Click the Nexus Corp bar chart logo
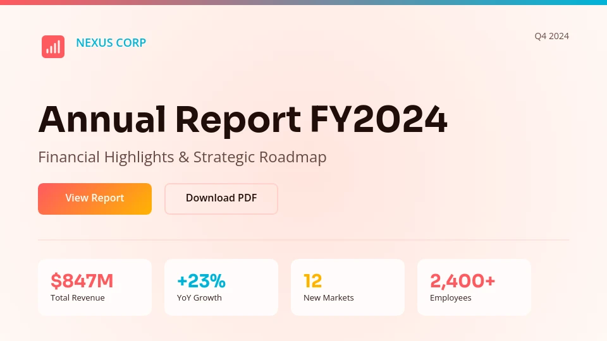This screenshot has height=341, width=607. point(53,47)
